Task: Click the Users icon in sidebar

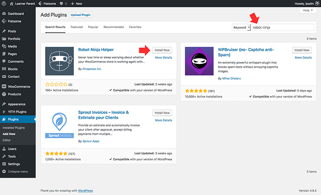Action: click(4, 149)
